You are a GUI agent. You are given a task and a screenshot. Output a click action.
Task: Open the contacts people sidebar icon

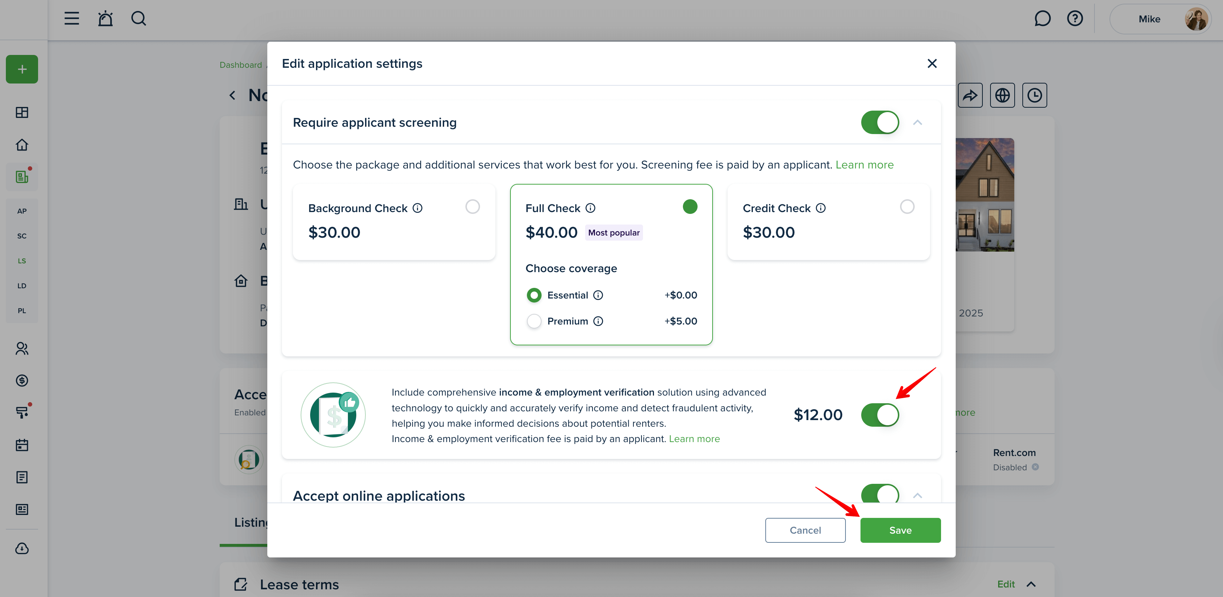(22, 349)
